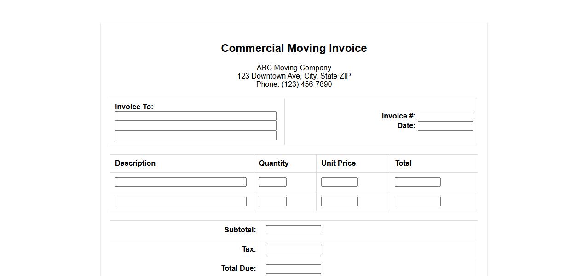Click the first Invoice To address line
The image size is (588, 276).
(196, 116)
